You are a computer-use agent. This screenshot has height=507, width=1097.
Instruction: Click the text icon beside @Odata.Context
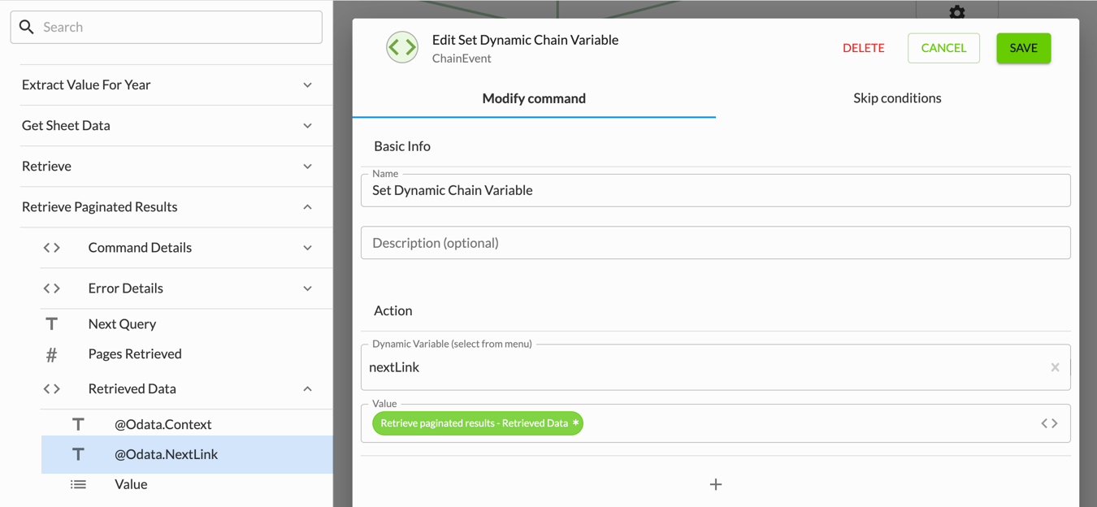[x=78, y=424]
